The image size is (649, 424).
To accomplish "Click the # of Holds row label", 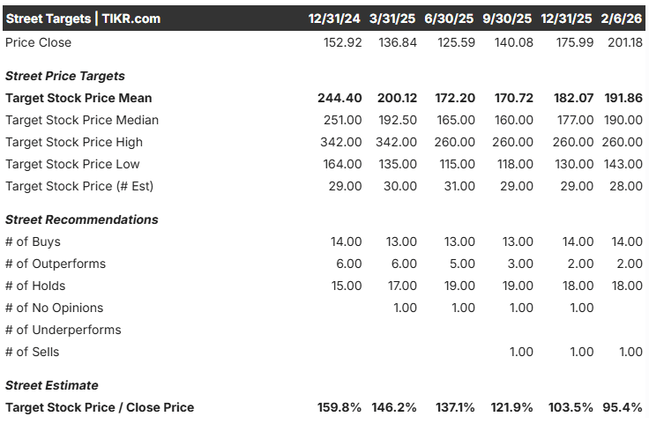I will pyautogui.click(x=35, y=286).
